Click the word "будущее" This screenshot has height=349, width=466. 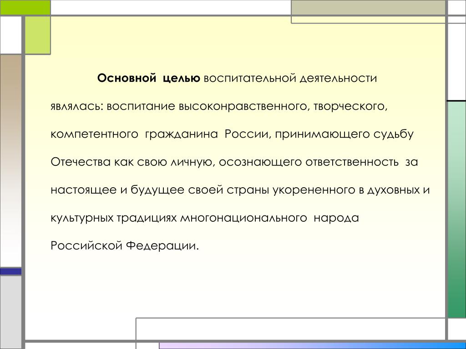157,190
